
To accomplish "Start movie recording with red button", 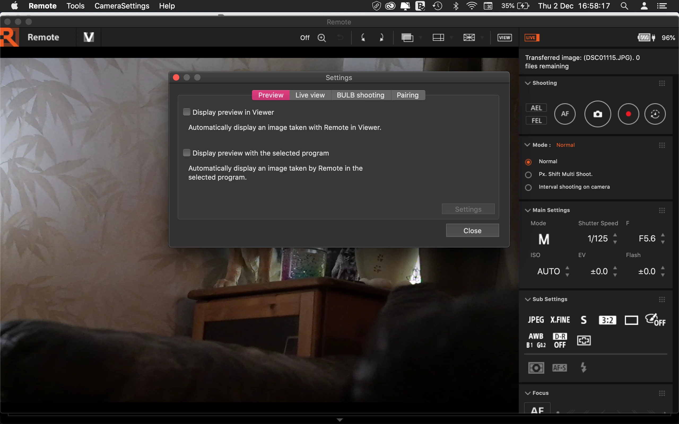I will pyautogui.click(x=628, y=114).
